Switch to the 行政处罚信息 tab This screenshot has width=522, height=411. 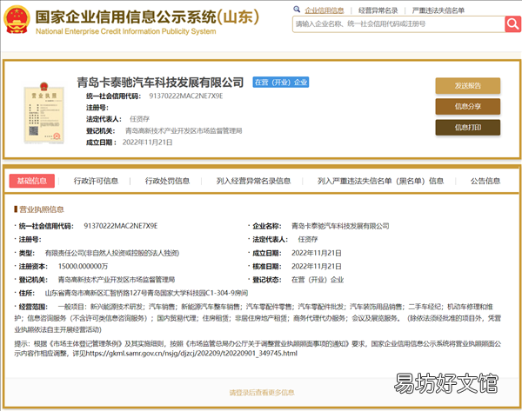click(167, 181)
